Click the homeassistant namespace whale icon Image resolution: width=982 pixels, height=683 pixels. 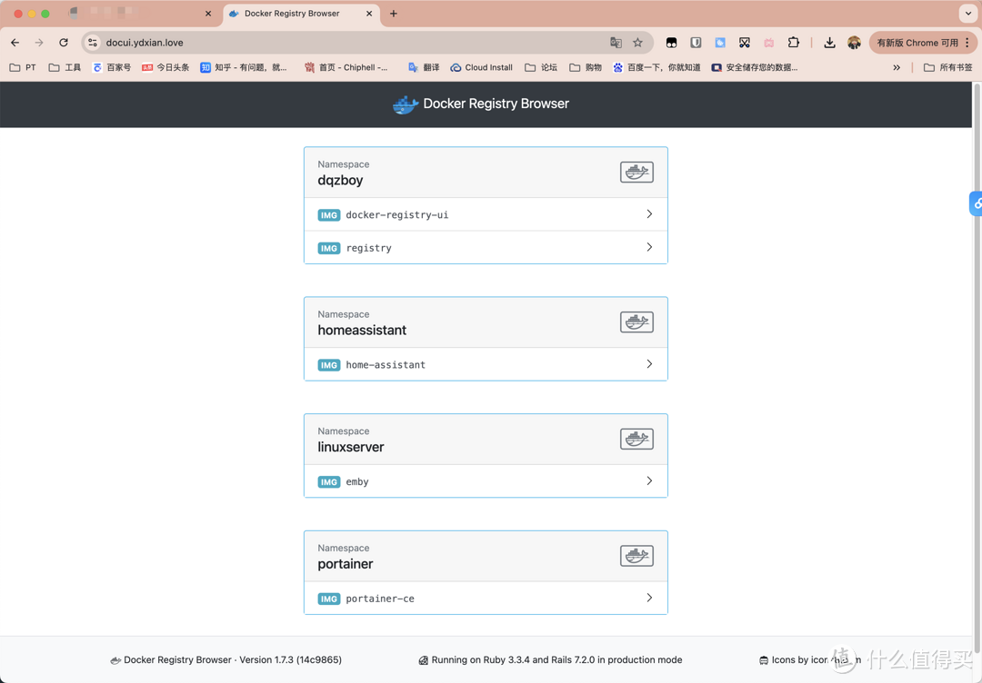click(636, 322)
